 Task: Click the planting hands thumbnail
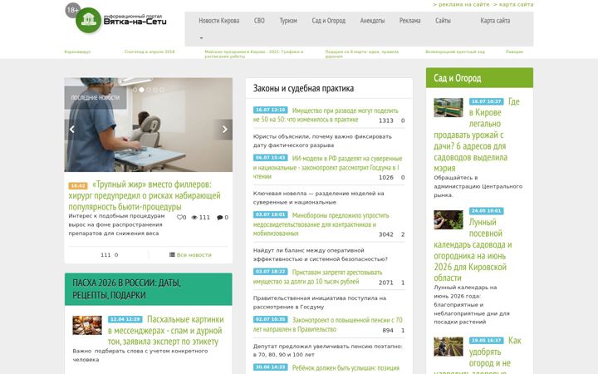coord(448,219)
